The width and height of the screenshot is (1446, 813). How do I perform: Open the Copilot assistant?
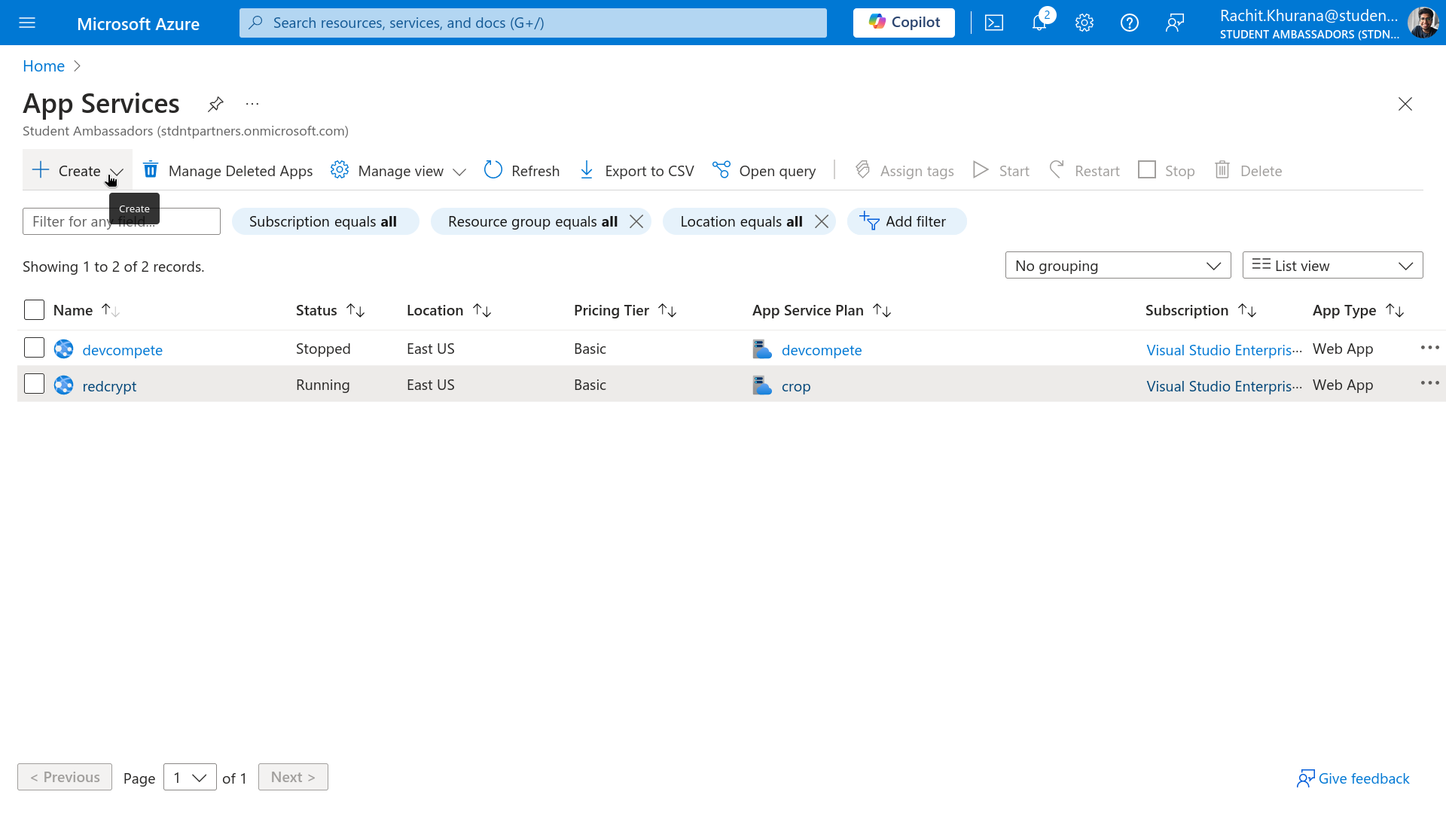(x=903, y=23)
